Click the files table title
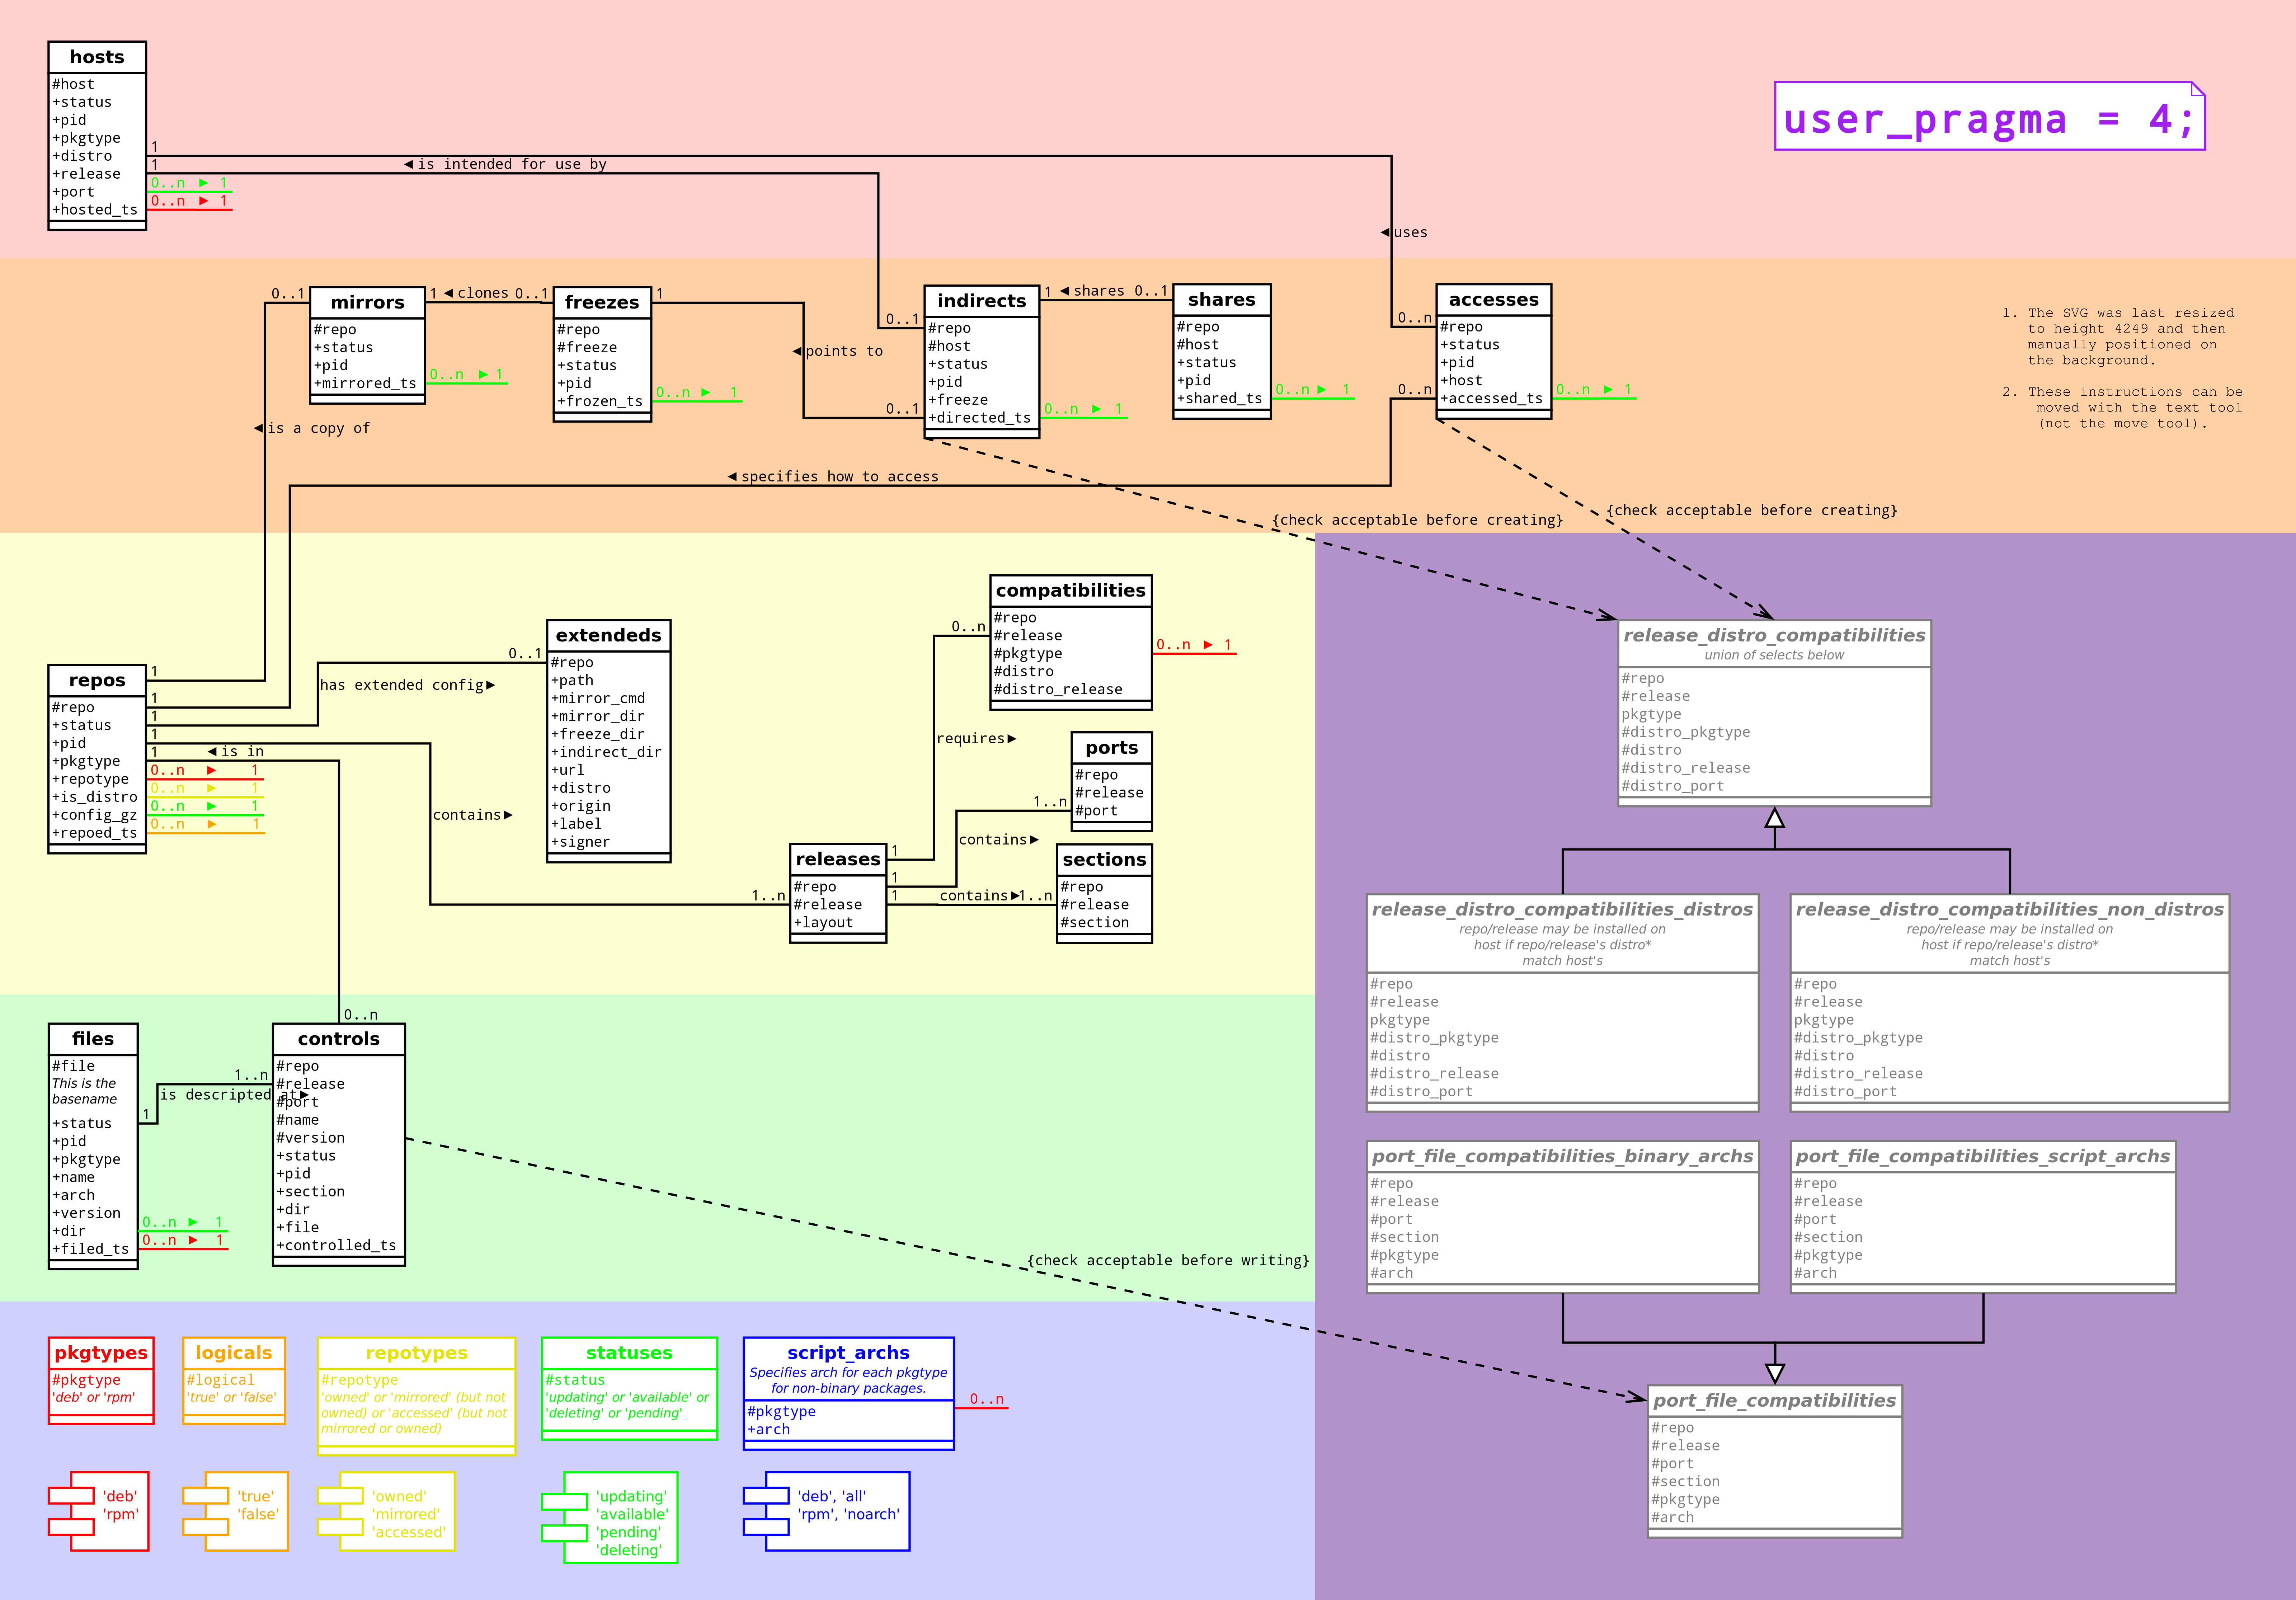 pos(93,1039)
